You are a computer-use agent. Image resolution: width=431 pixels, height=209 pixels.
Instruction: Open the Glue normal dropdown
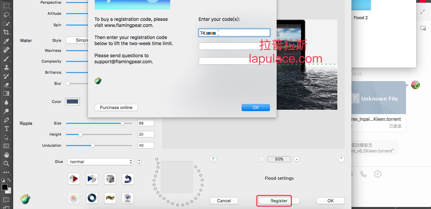point(100,162)
